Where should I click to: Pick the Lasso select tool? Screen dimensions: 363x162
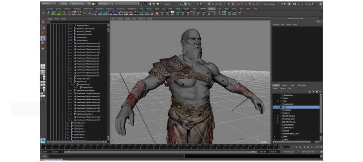(43, 28)
